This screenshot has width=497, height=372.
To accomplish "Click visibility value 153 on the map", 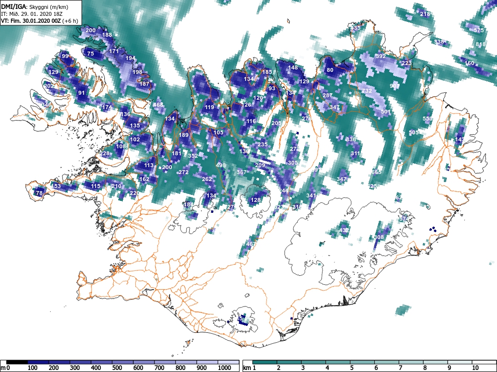I will tap(56, 186).
